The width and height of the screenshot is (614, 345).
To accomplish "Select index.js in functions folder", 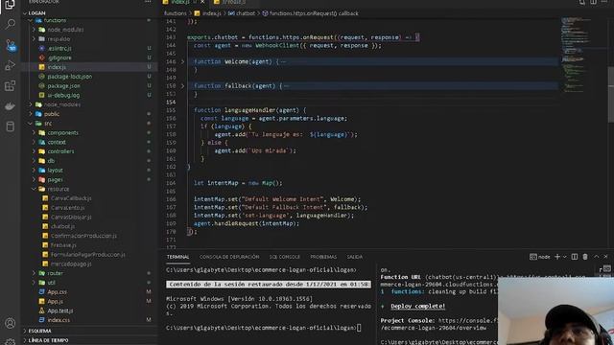I will [57, 67].
